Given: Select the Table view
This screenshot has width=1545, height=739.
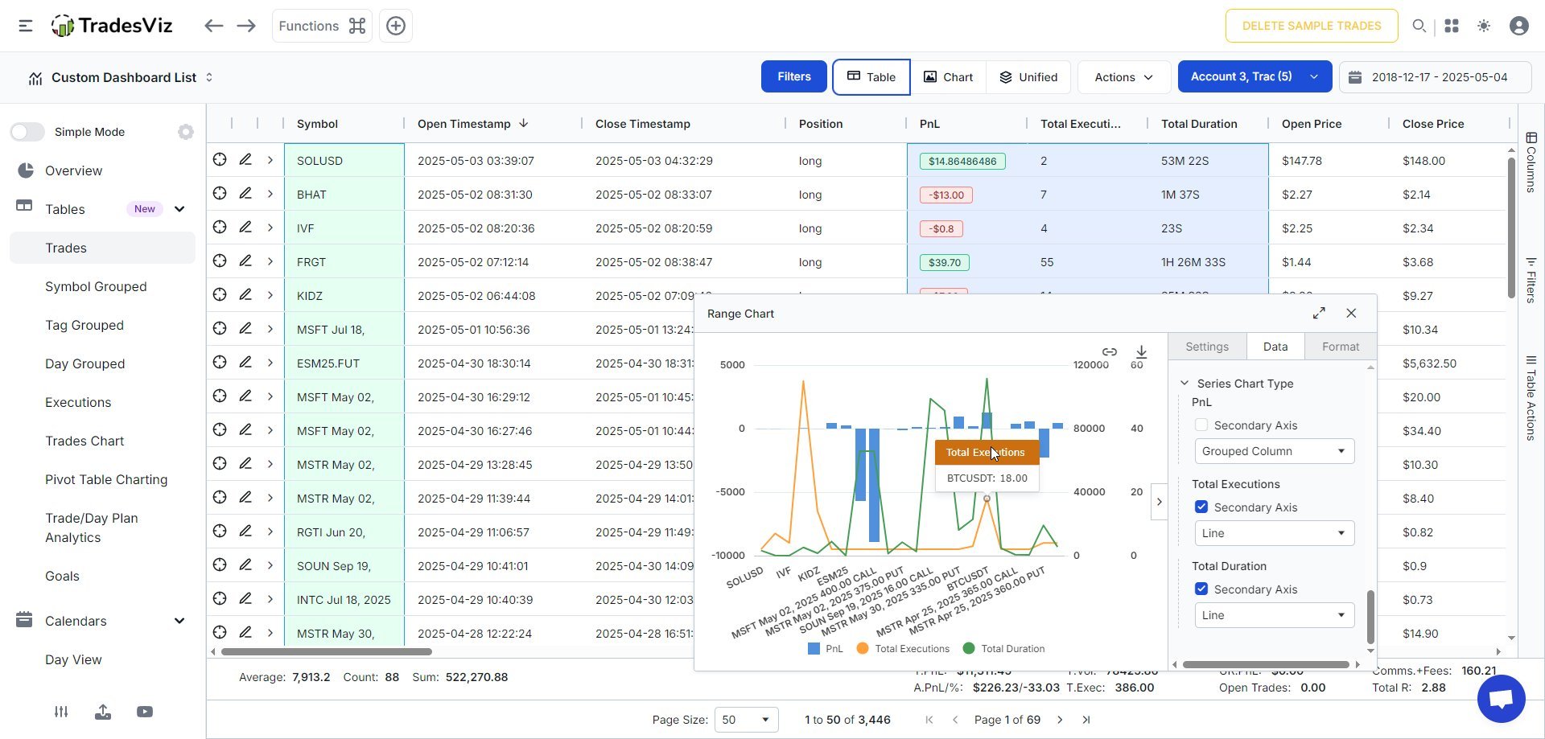Looking at the screenshot, I should 871,77.
